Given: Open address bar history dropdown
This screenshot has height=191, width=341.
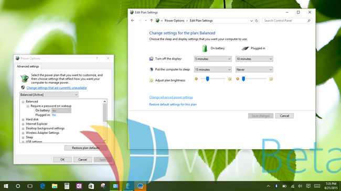Looking at the screenshot, I should [252, 21].
